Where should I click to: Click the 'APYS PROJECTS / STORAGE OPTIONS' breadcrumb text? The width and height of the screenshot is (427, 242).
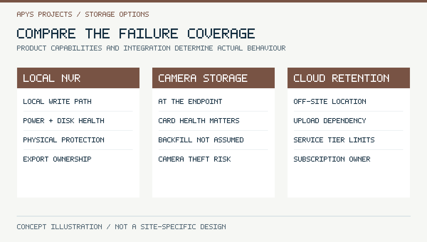[83, 14]
